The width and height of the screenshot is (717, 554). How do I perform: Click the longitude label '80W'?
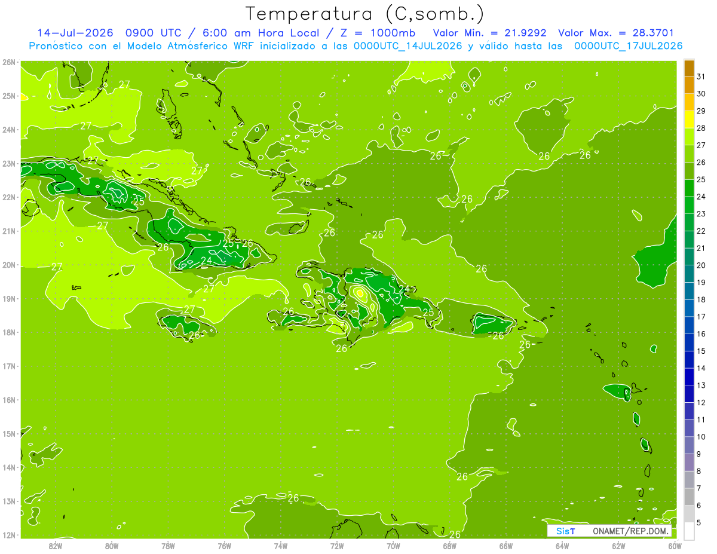(112, 545)
